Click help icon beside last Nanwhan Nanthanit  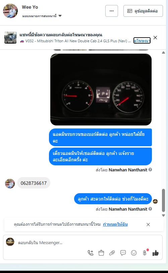(150, 209)
